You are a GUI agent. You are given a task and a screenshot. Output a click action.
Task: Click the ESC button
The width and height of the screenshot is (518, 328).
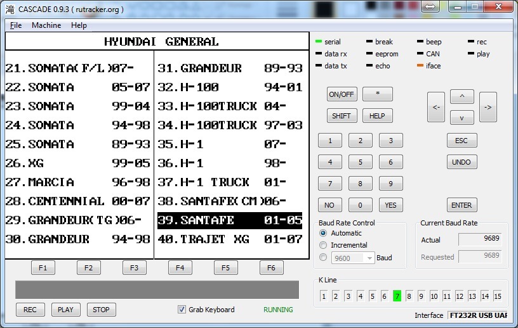pyautogui.click(x=462, y=141)
